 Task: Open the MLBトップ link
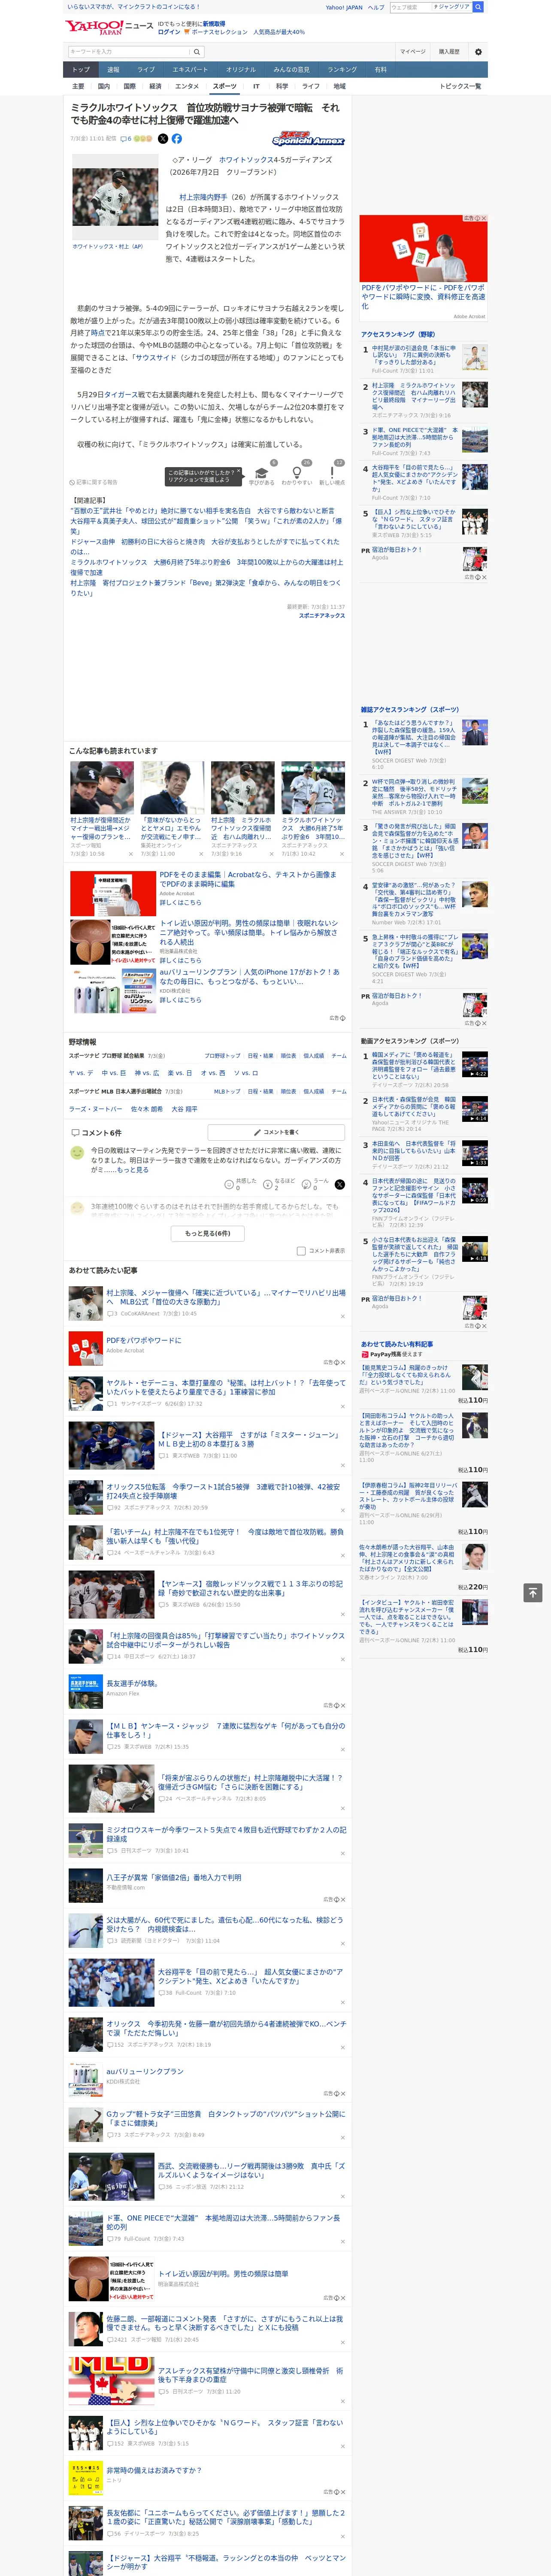coord(227,1092)
